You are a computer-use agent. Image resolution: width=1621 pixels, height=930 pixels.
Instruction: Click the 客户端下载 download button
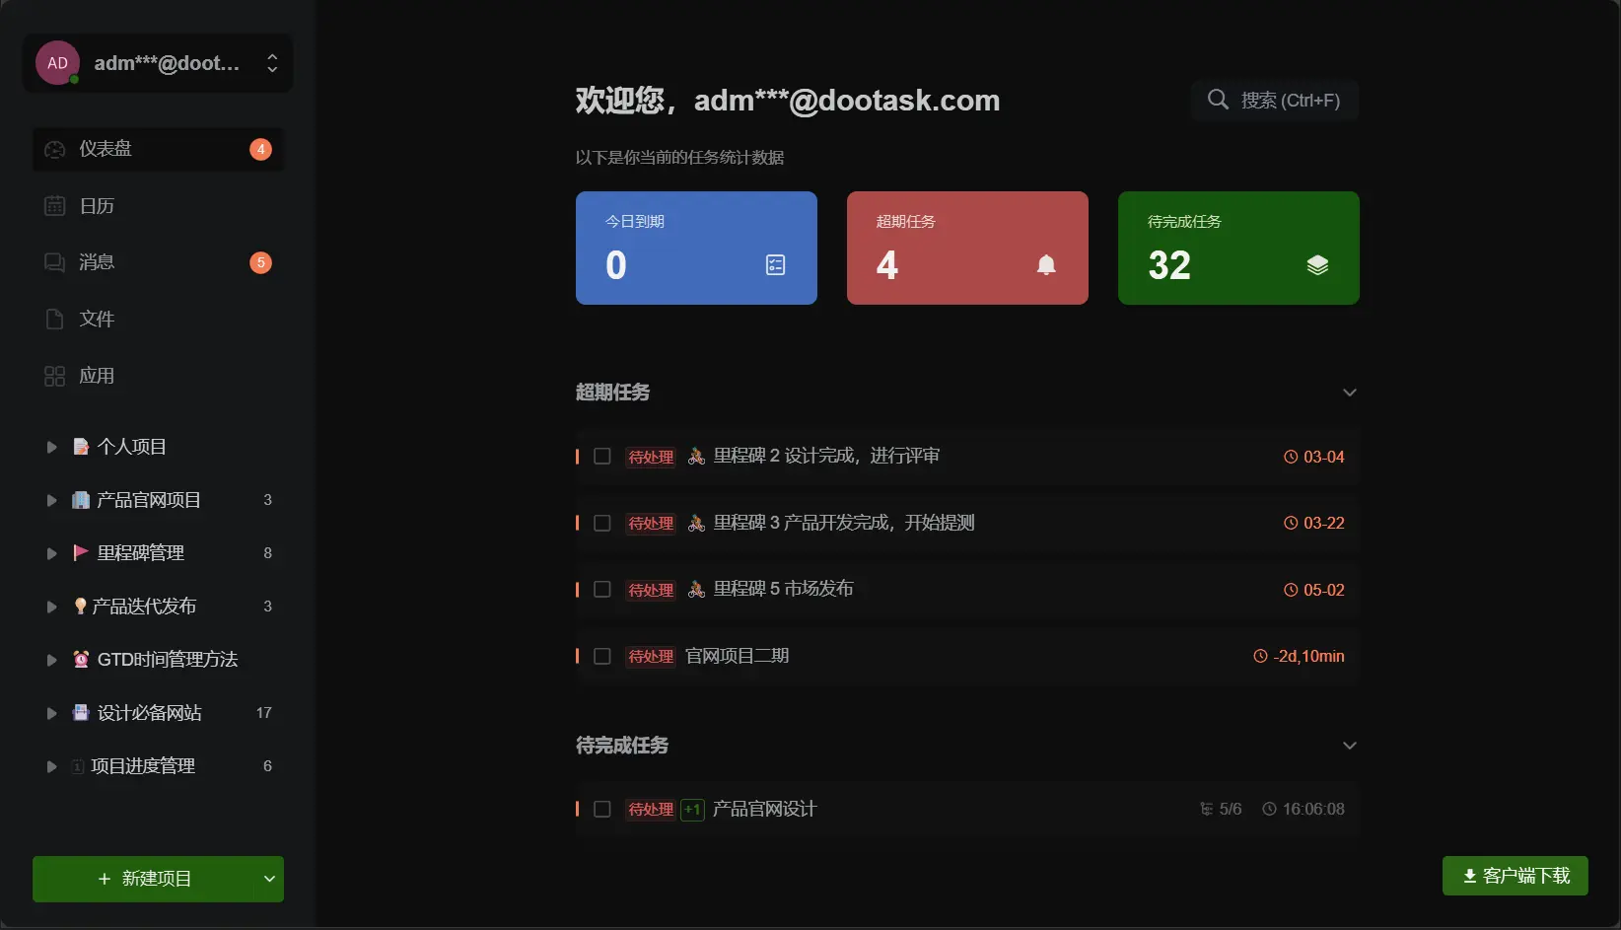1515,876
